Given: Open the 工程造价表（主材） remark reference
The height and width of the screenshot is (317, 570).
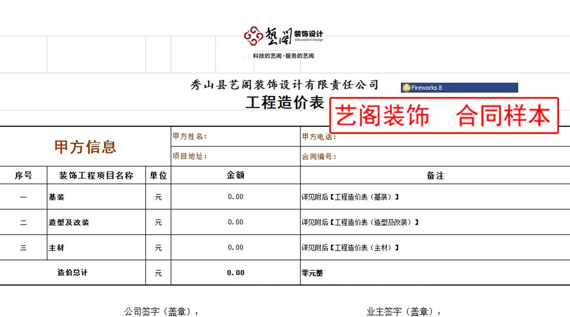Looking at the screenshot, I should coord(350,248).
